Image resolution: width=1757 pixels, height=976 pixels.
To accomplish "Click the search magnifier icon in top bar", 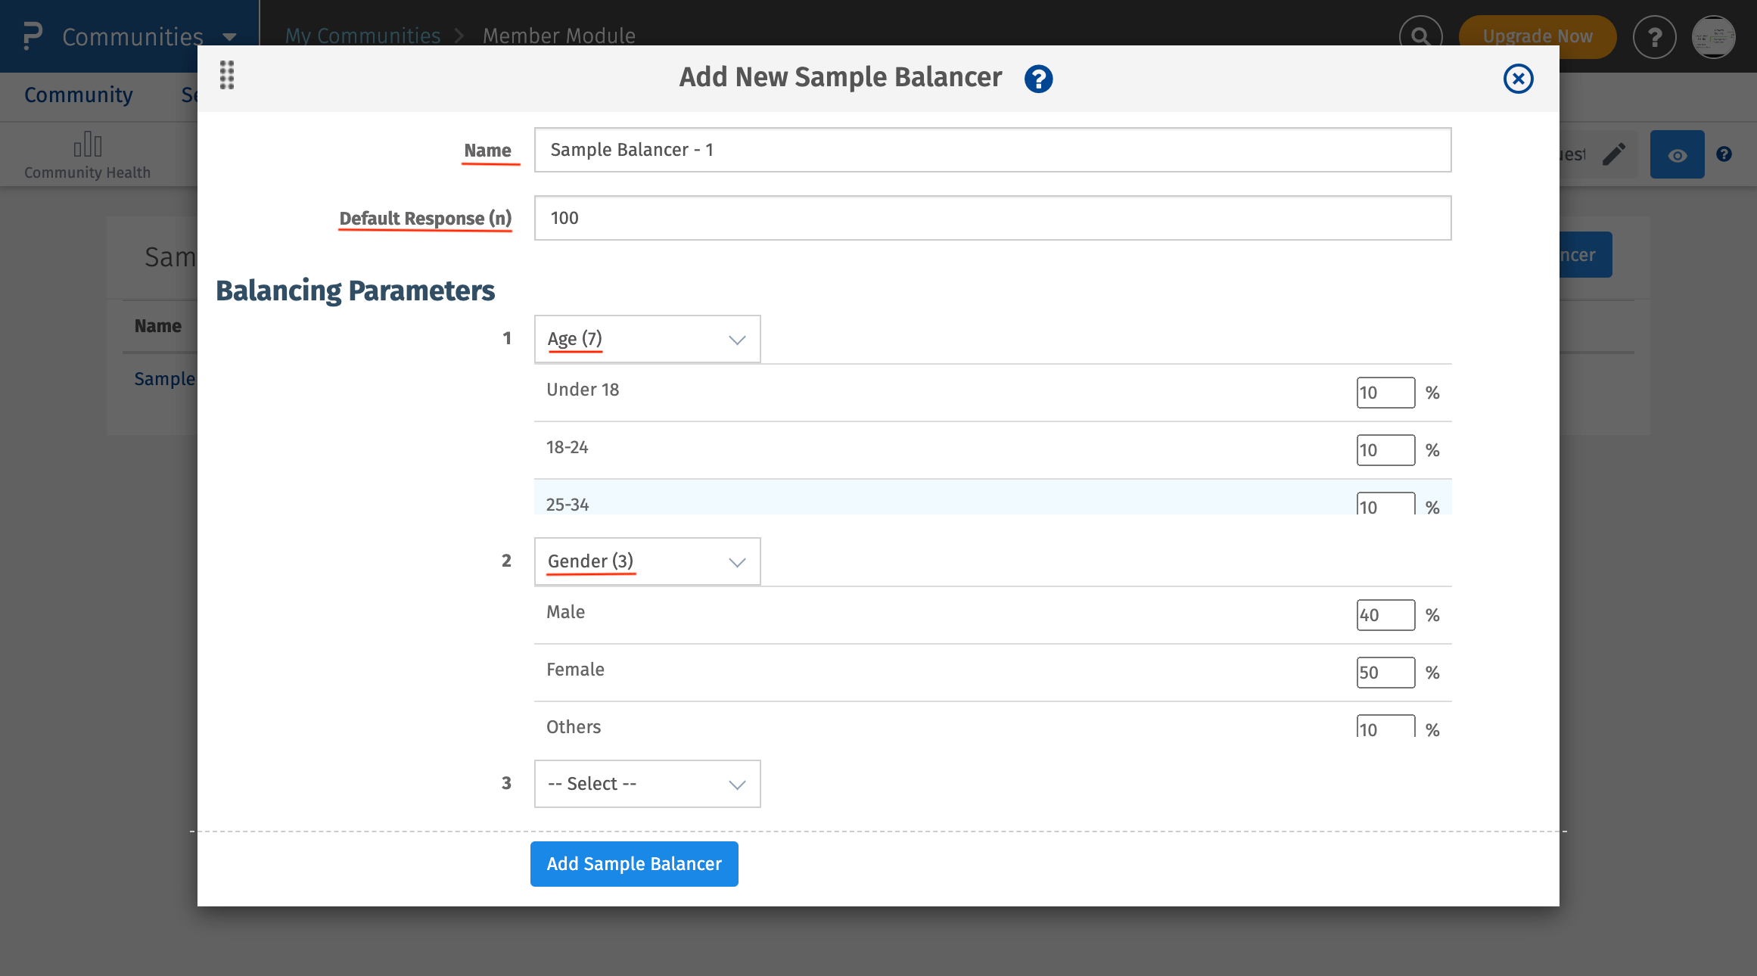I will click(x=1420, y=36).
